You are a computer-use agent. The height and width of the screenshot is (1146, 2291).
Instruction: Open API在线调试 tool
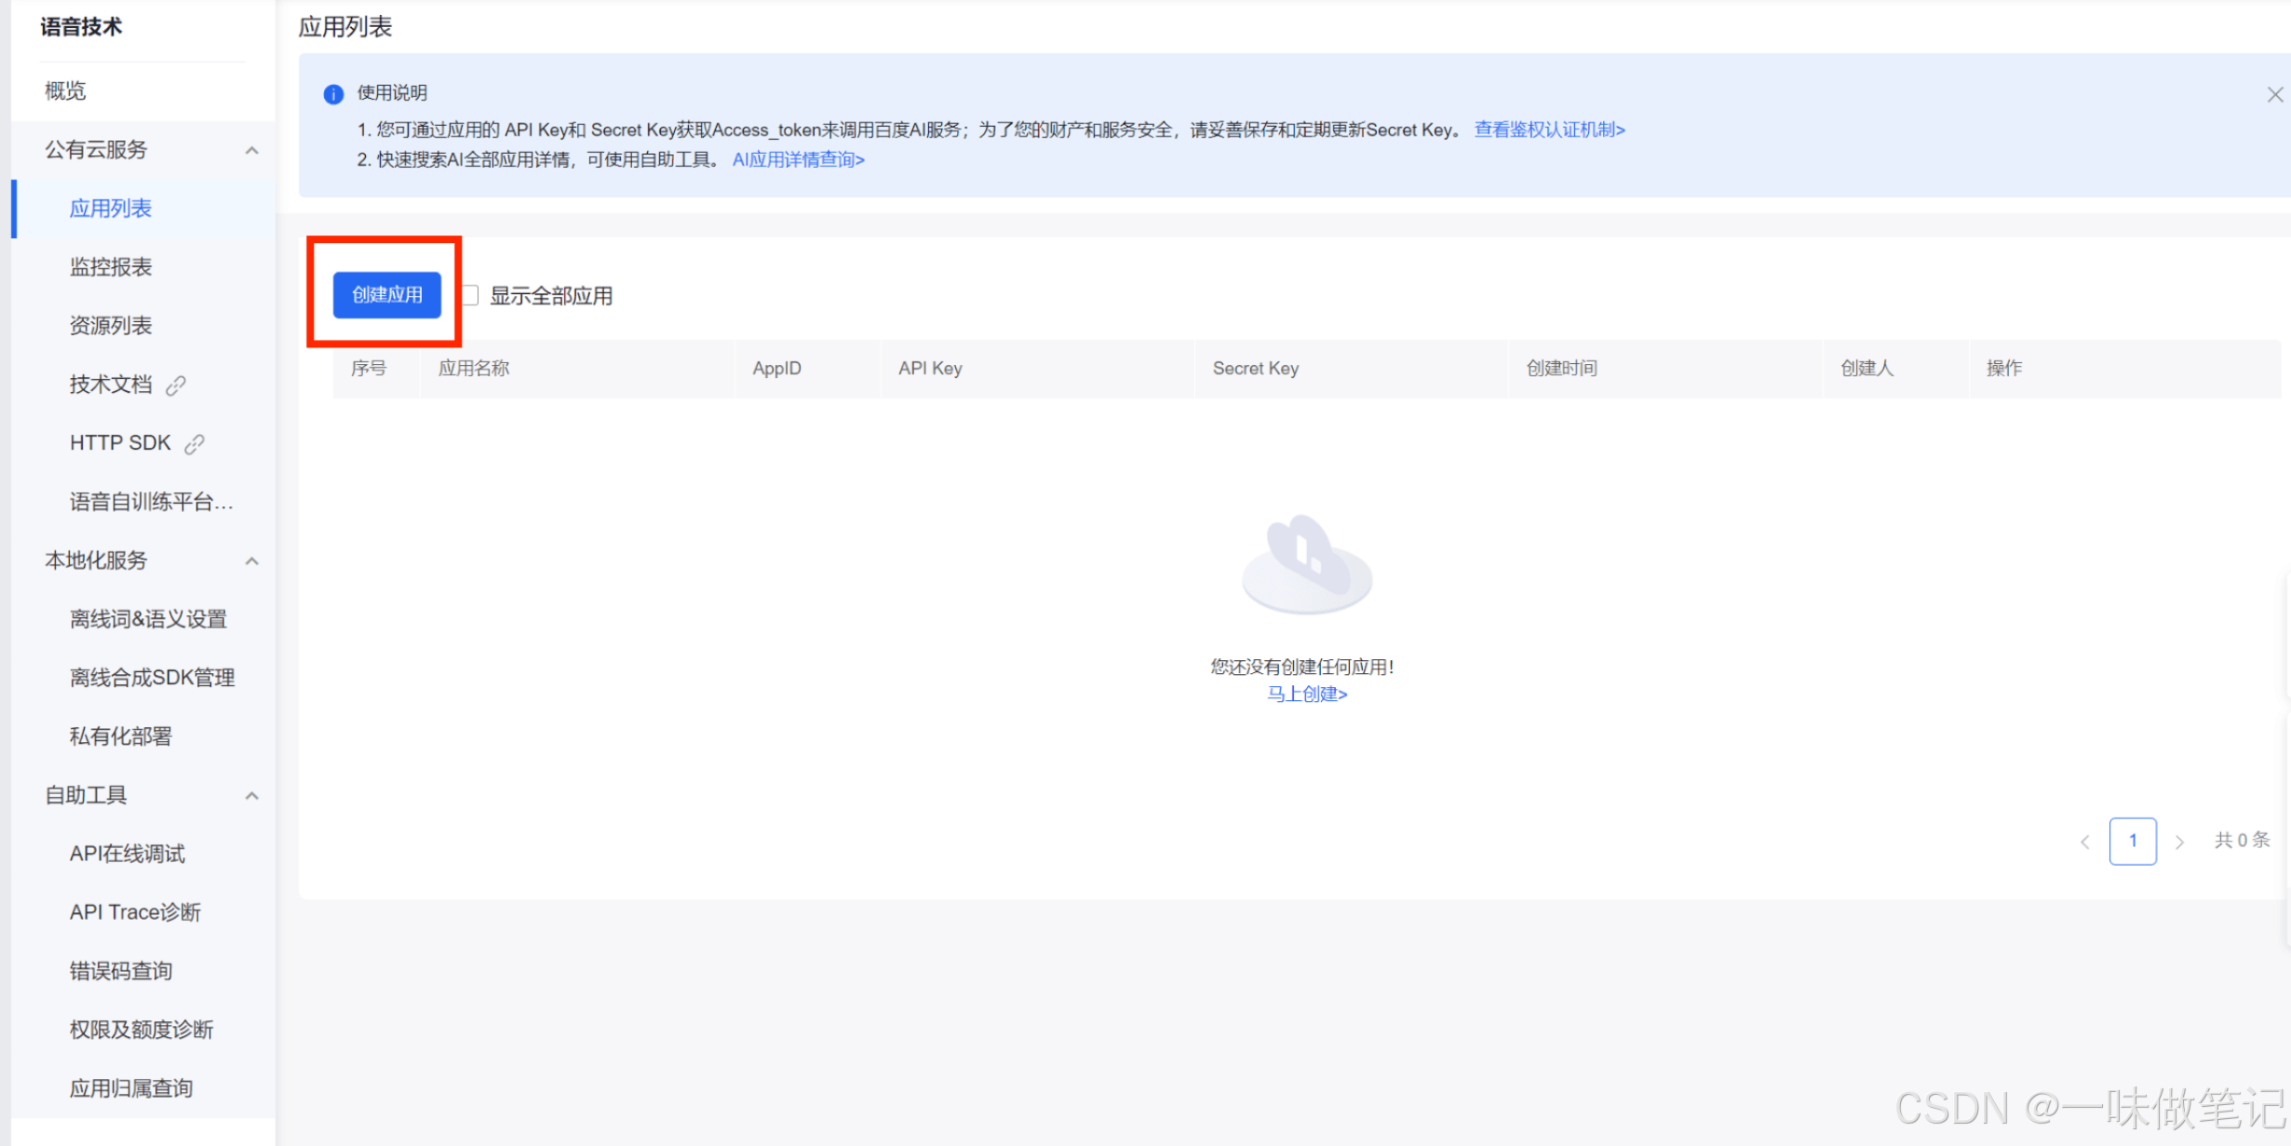tap(128, 854)
